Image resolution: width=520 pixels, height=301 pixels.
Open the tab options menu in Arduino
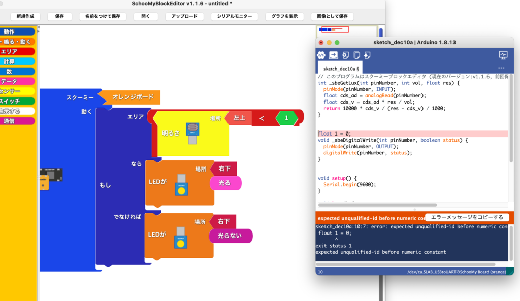click(x=501, y=68)
